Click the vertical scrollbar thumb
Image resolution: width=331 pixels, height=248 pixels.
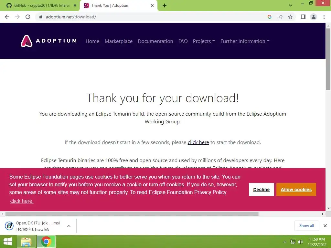pyautogui.click(x=328, y=59)
